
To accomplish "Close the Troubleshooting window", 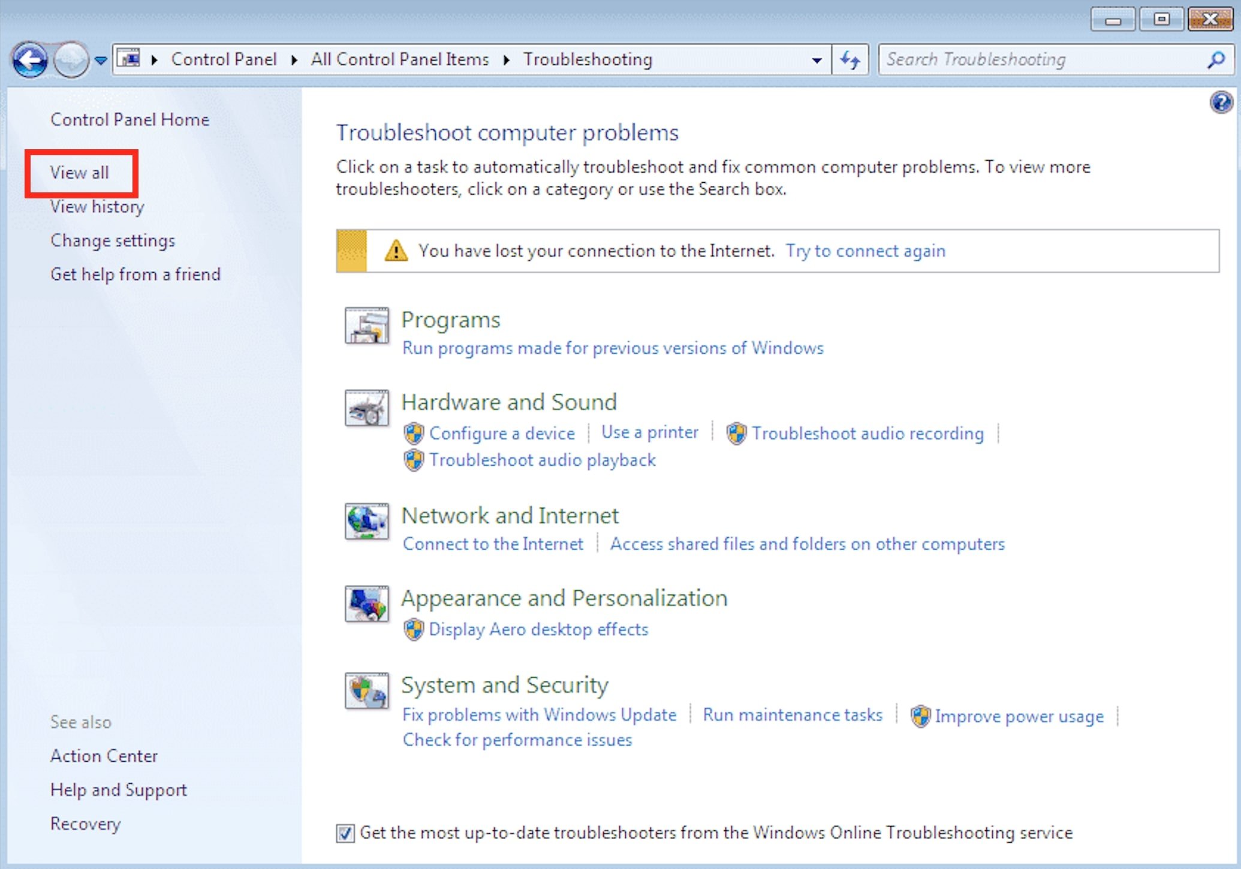I will [1210, 20].
